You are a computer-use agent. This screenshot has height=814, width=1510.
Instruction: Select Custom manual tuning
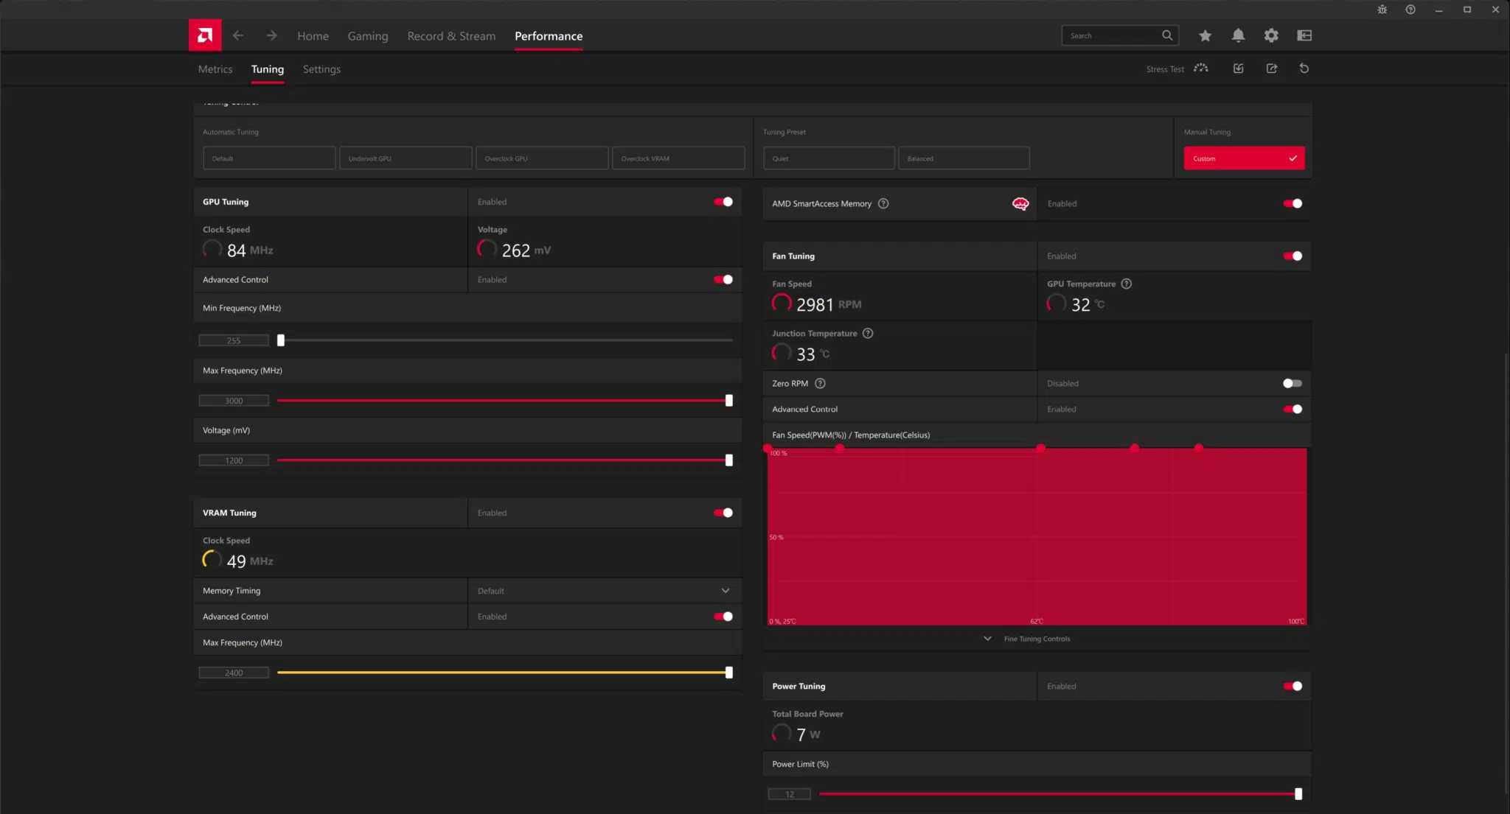point(1244,158)
